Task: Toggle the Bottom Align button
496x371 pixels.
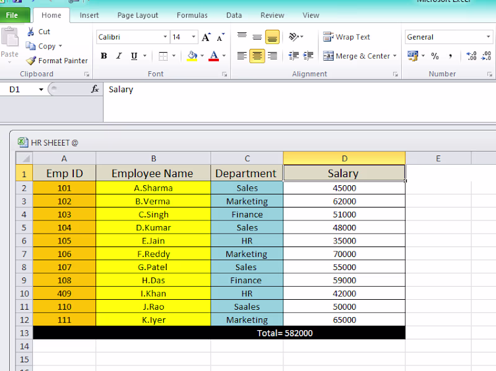Action: [272, 37]
